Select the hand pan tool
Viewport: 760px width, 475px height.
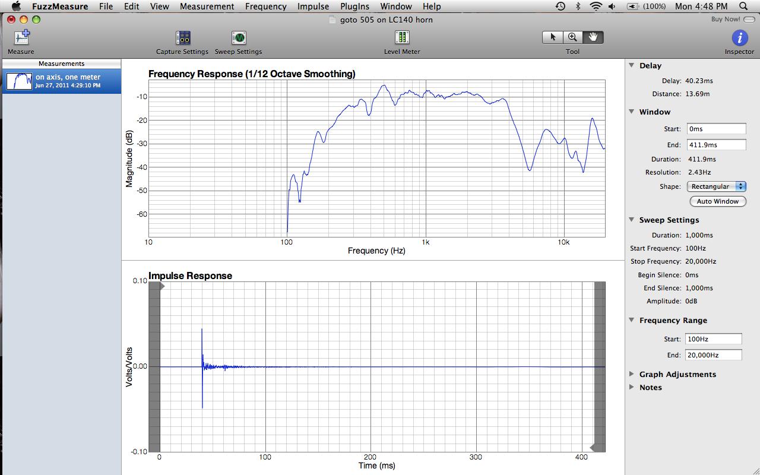pos(593,37)
